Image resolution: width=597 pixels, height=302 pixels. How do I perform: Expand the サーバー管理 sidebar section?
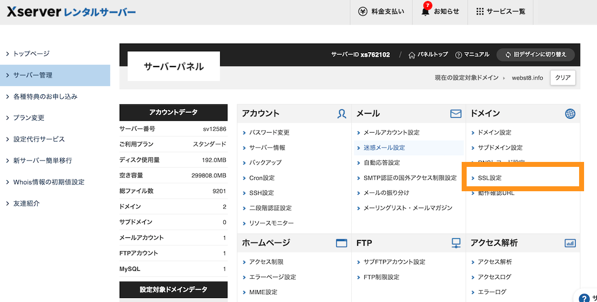pyautogui.click(x=37, y=75)
